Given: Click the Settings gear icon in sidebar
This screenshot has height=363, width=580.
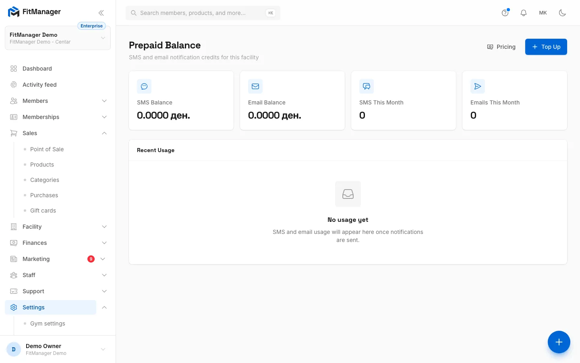Looking at the screenshot, I should [14, 307].
